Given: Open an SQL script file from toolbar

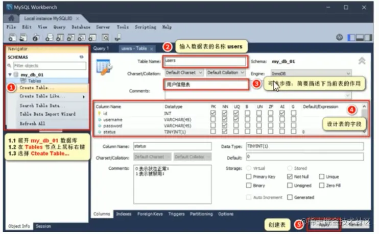Looking at the screenshot, I should [x=23, y=37].
